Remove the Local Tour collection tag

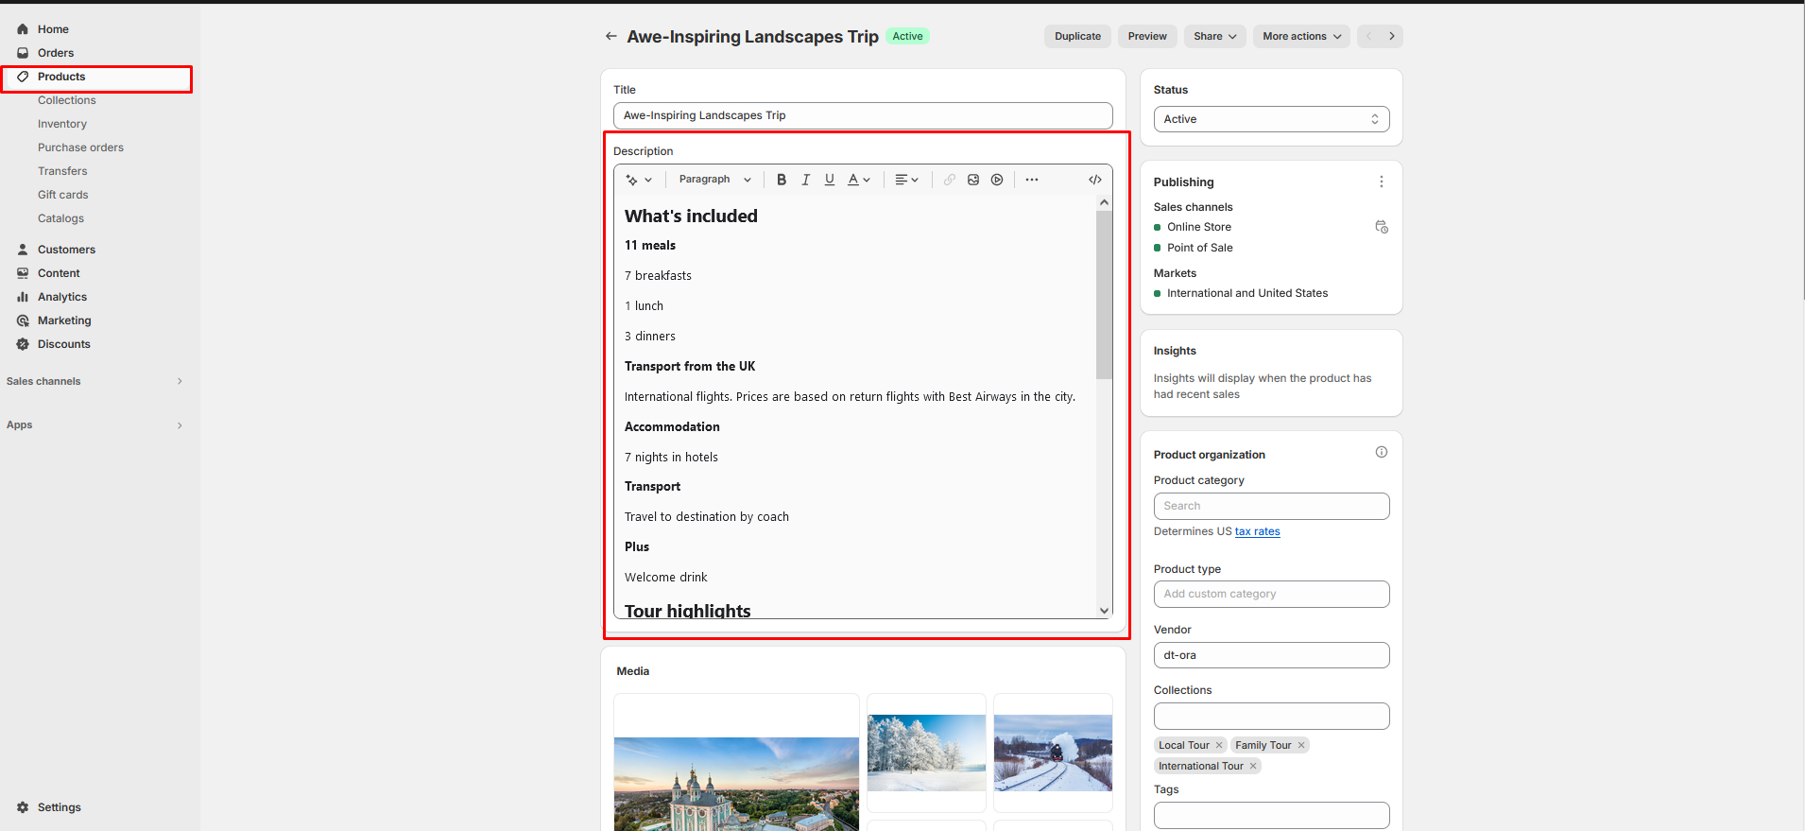point(1218,745)
